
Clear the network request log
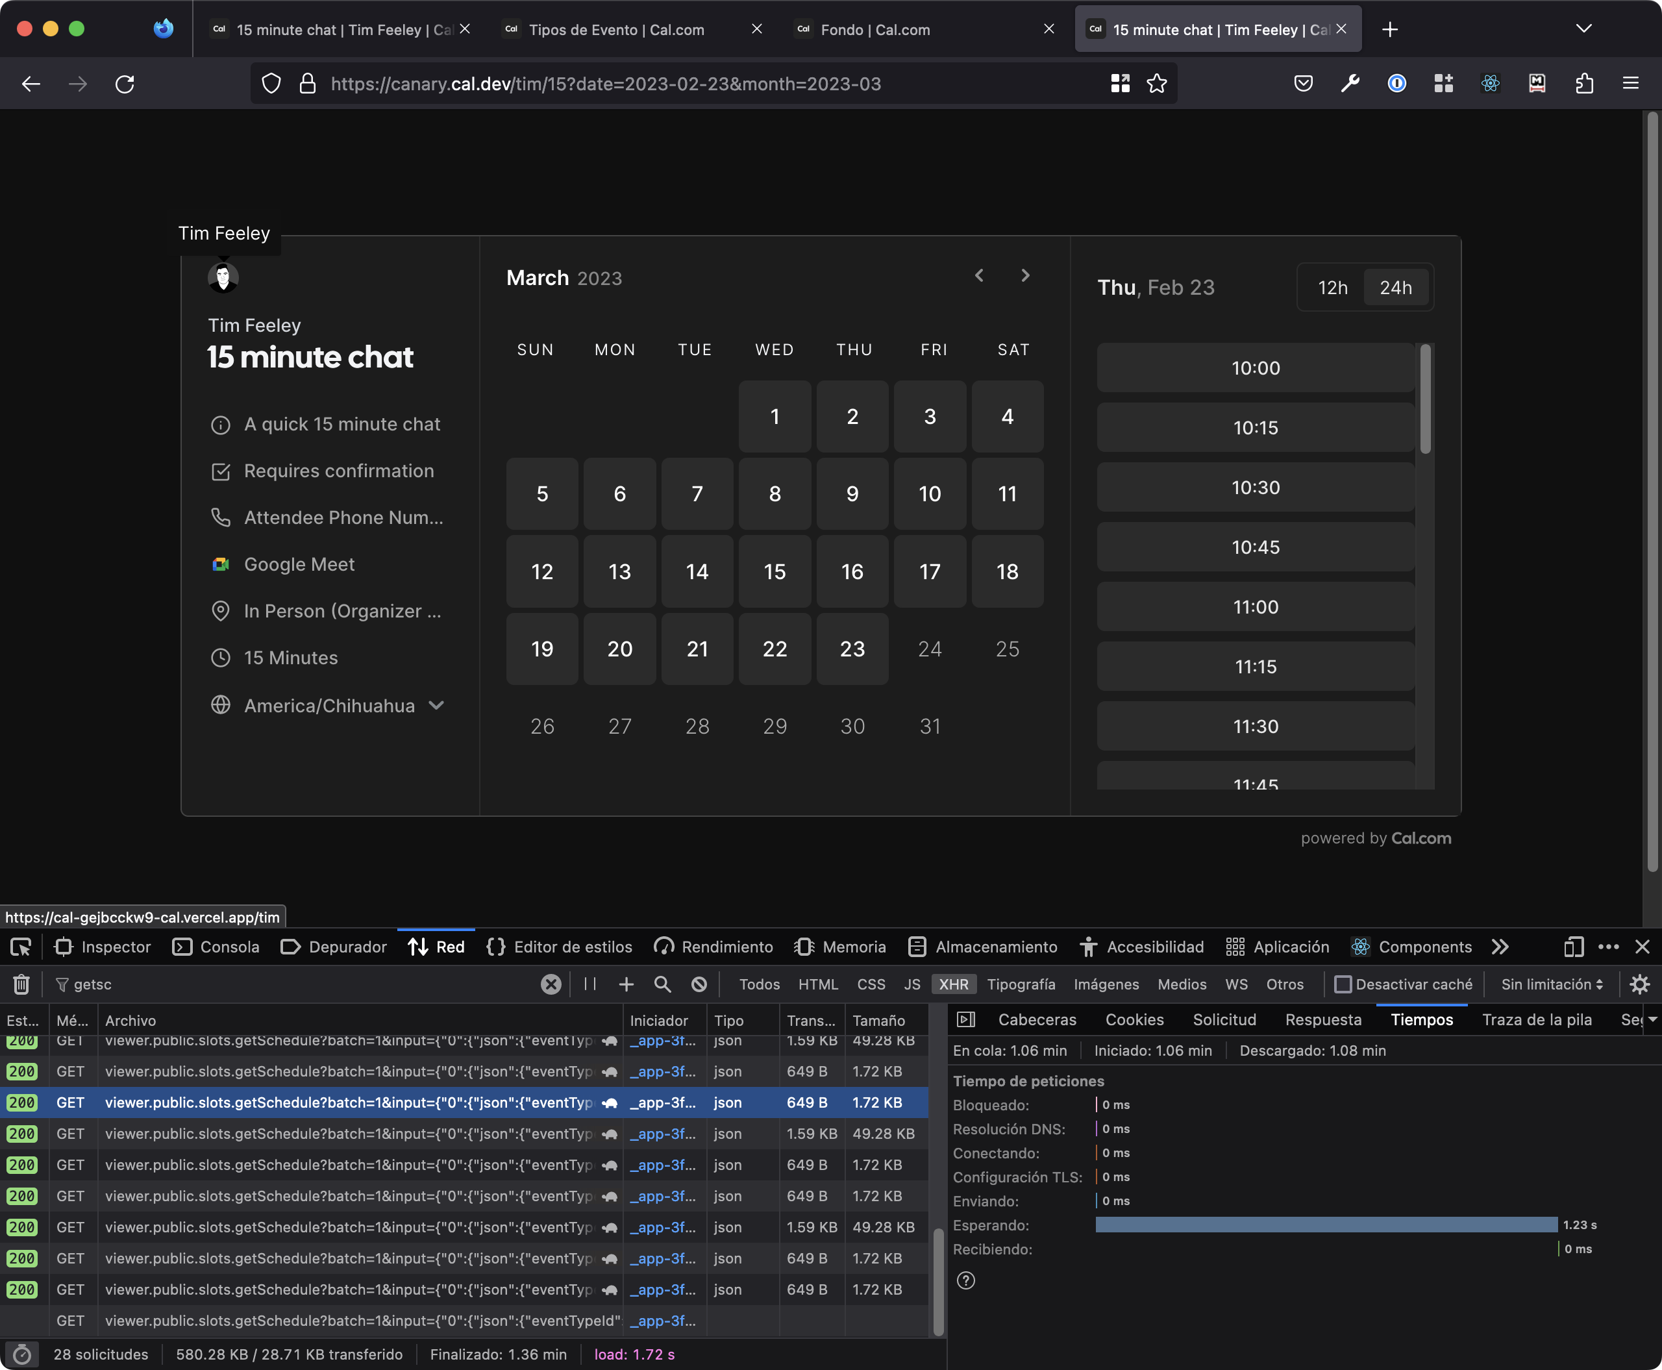[x=21, y=984]
